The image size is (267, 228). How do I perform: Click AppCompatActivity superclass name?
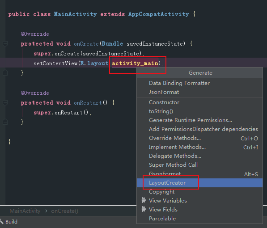coord(159,14)
